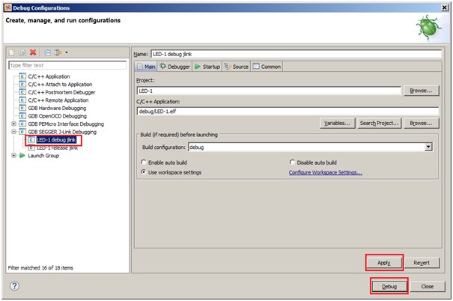Click the Launch Group green arrow icon
Screen dimensions: 453x301
pyautogui.click(x=22, y=156)
